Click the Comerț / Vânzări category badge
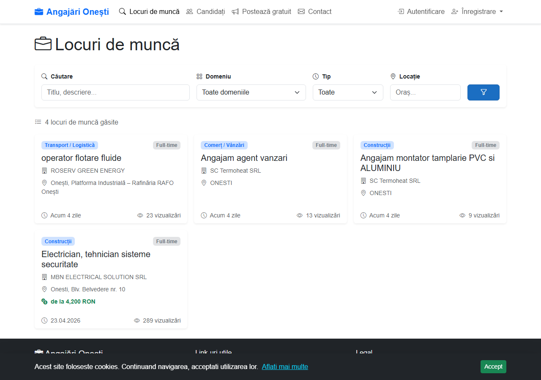Screen dimensions: 541x380 [x=224, y=145]
